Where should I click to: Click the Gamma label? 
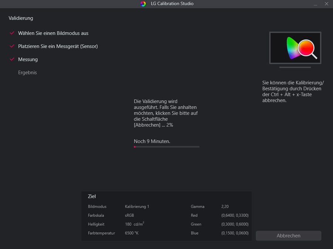[x=198, y=206]
